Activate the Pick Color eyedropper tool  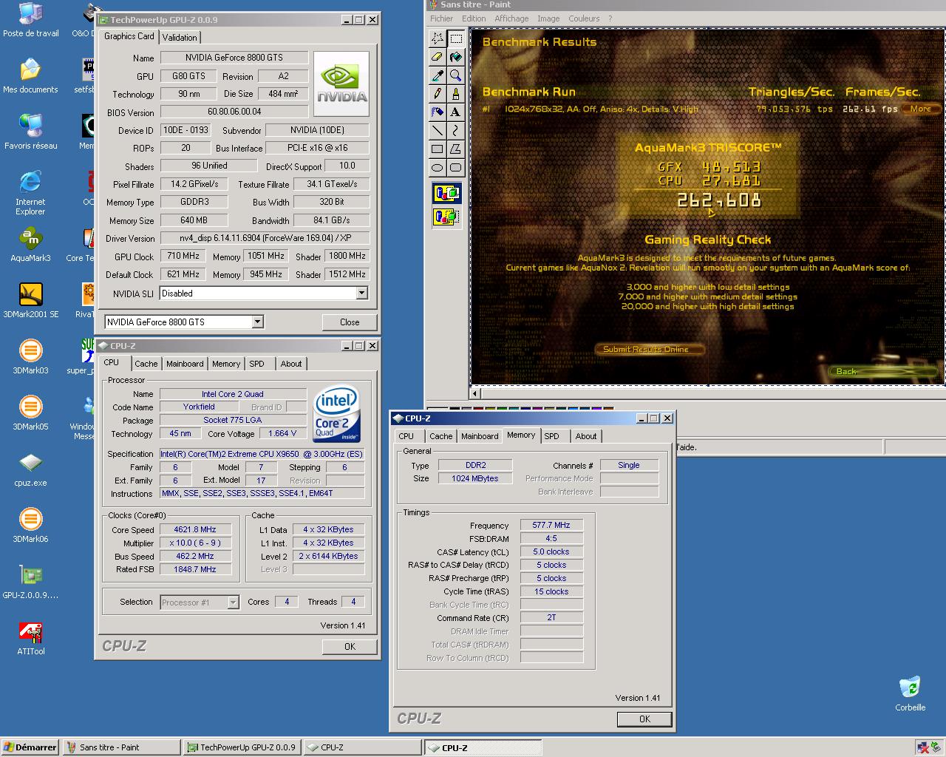coord(438,75)
